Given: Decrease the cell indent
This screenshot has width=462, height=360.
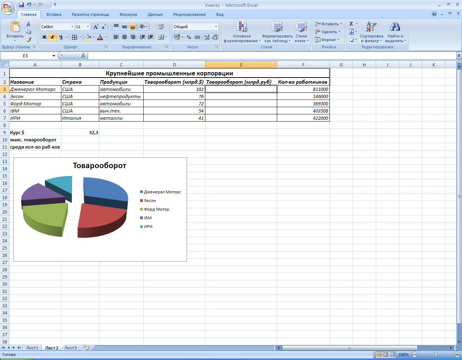Looking at the screenshot, I should pyautogui.click(x=142, y=37).
